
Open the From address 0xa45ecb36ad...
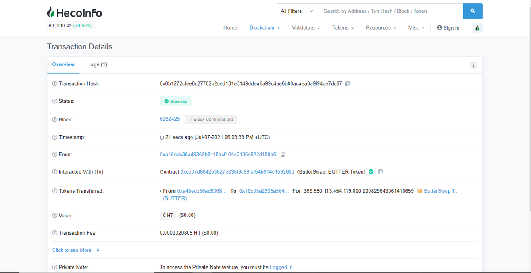pyautogui.click(x=218, y=155)
